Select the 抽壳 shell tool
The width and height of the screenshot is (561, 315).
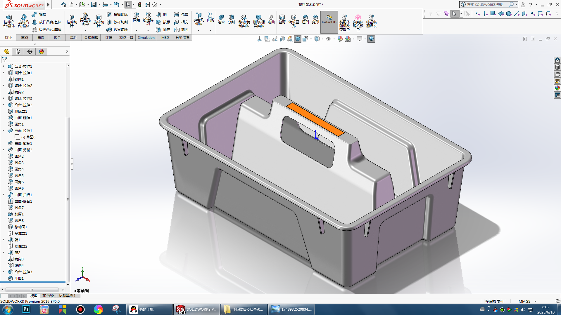coord(163,30)
